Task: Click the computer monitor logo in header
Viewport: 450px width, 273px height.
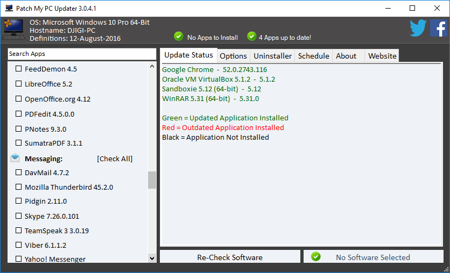Action: [x=13, y=29]
